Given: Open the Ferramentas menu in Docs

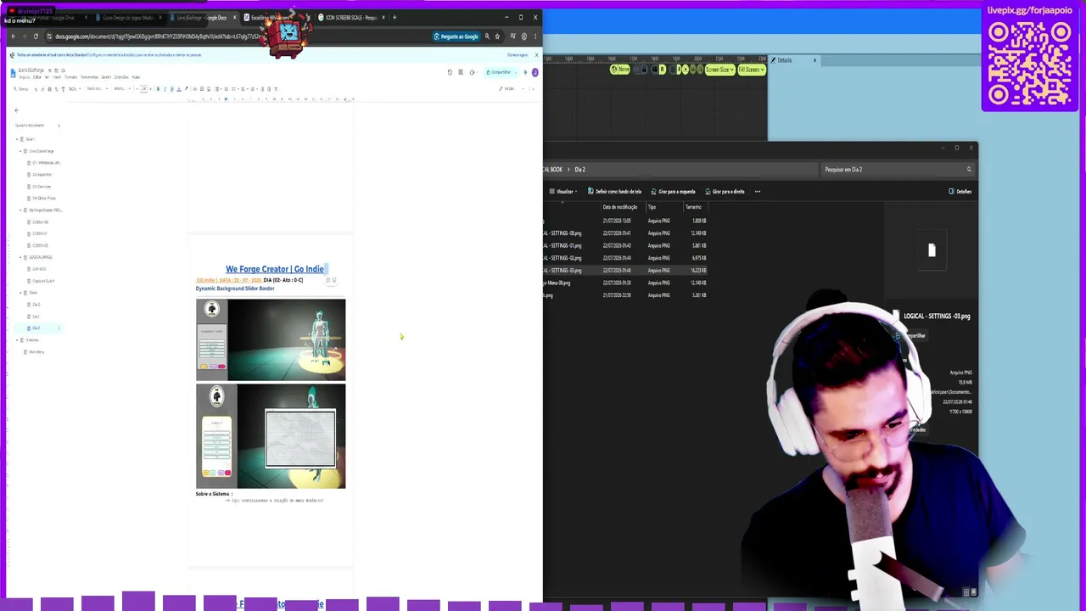Looking at the screenshot, I should coord(89,77).
